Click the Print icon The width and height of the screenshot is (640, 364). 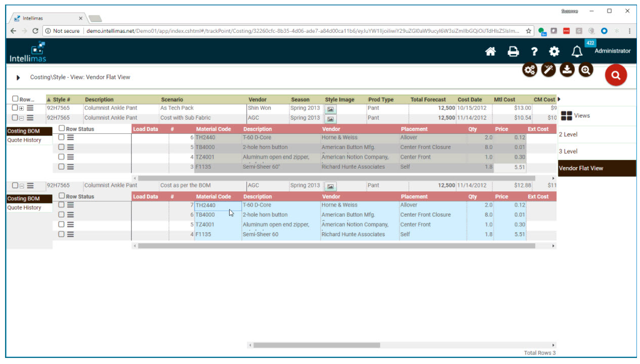(513, 51)
